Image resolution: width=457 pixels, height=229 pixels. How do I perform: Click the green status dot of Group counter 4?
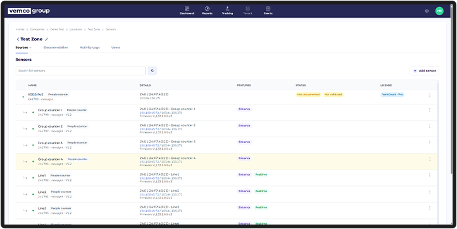tap(33, 161)
